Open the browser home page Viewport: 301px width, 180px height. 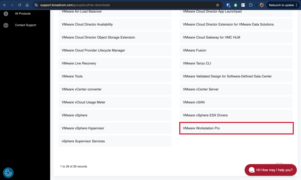(27, 5)
